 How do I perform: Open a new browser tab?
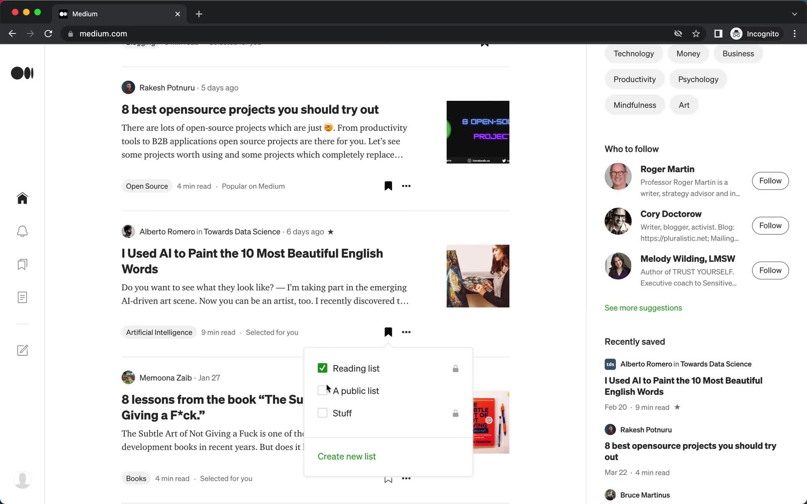coord(199,14)
